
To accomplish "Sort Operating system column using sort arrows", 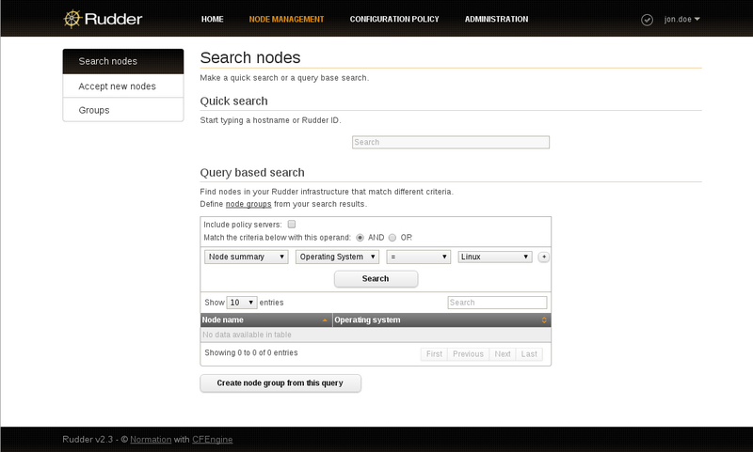I will coord(544,320).
